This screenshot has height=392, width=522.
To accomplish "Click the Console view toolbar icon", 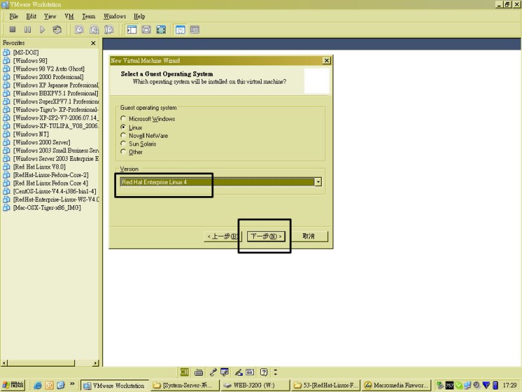I will click(194, 29).
